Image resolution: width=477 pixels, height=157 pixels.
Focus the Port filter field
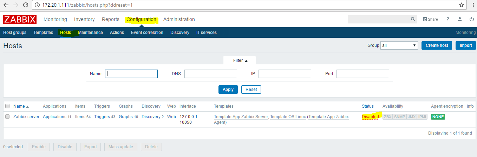(x=363, y=74)
